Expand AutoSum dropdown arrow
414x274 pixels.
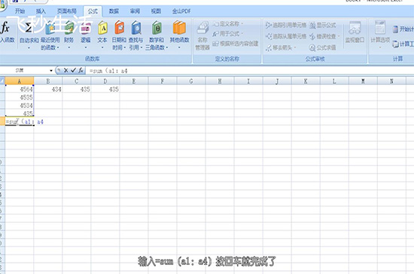click(29, 48)
